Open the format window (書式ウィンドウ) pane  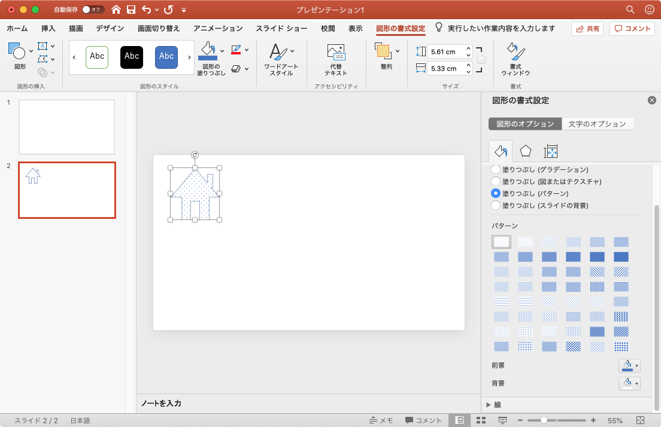(x=515, y=60)
